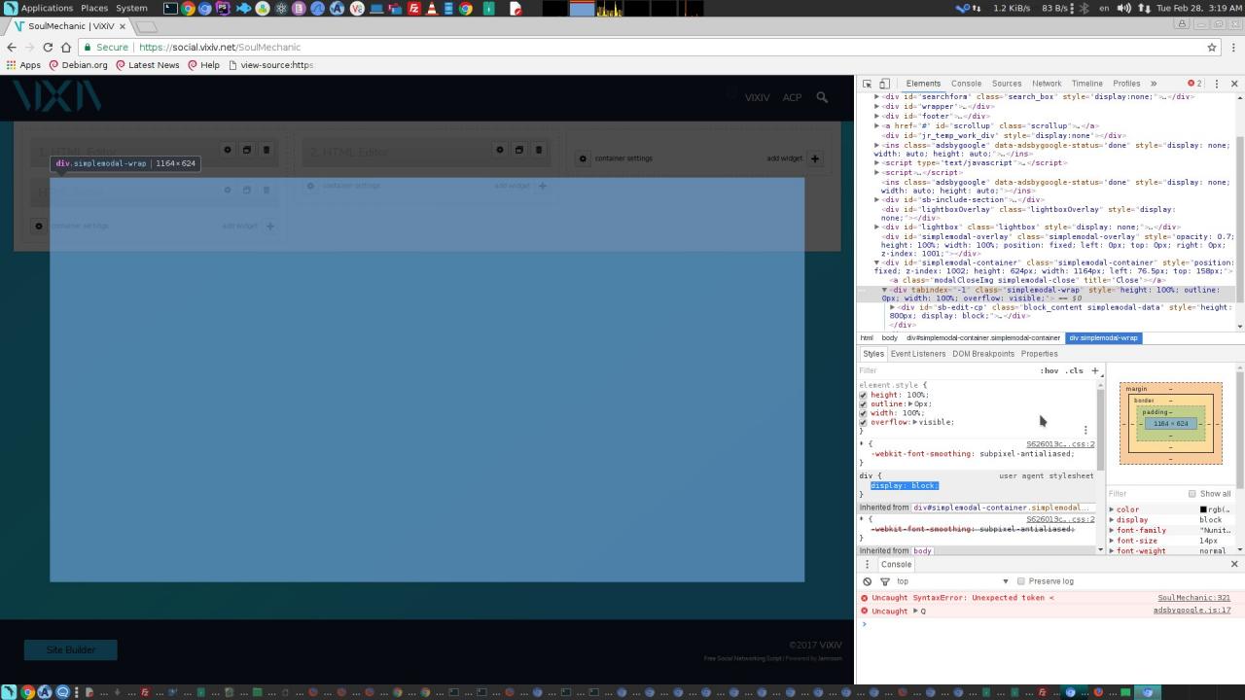
Task: Activate the element inspector picker icon
Action: tap(868, 84)
